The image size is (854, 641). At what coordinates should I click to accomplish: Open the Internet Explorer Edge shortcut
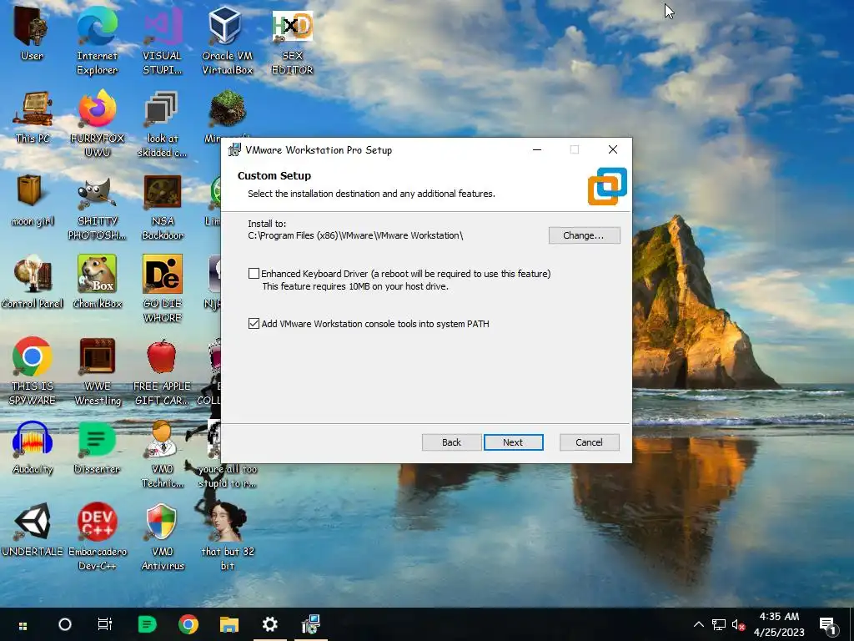pos(97,39)
